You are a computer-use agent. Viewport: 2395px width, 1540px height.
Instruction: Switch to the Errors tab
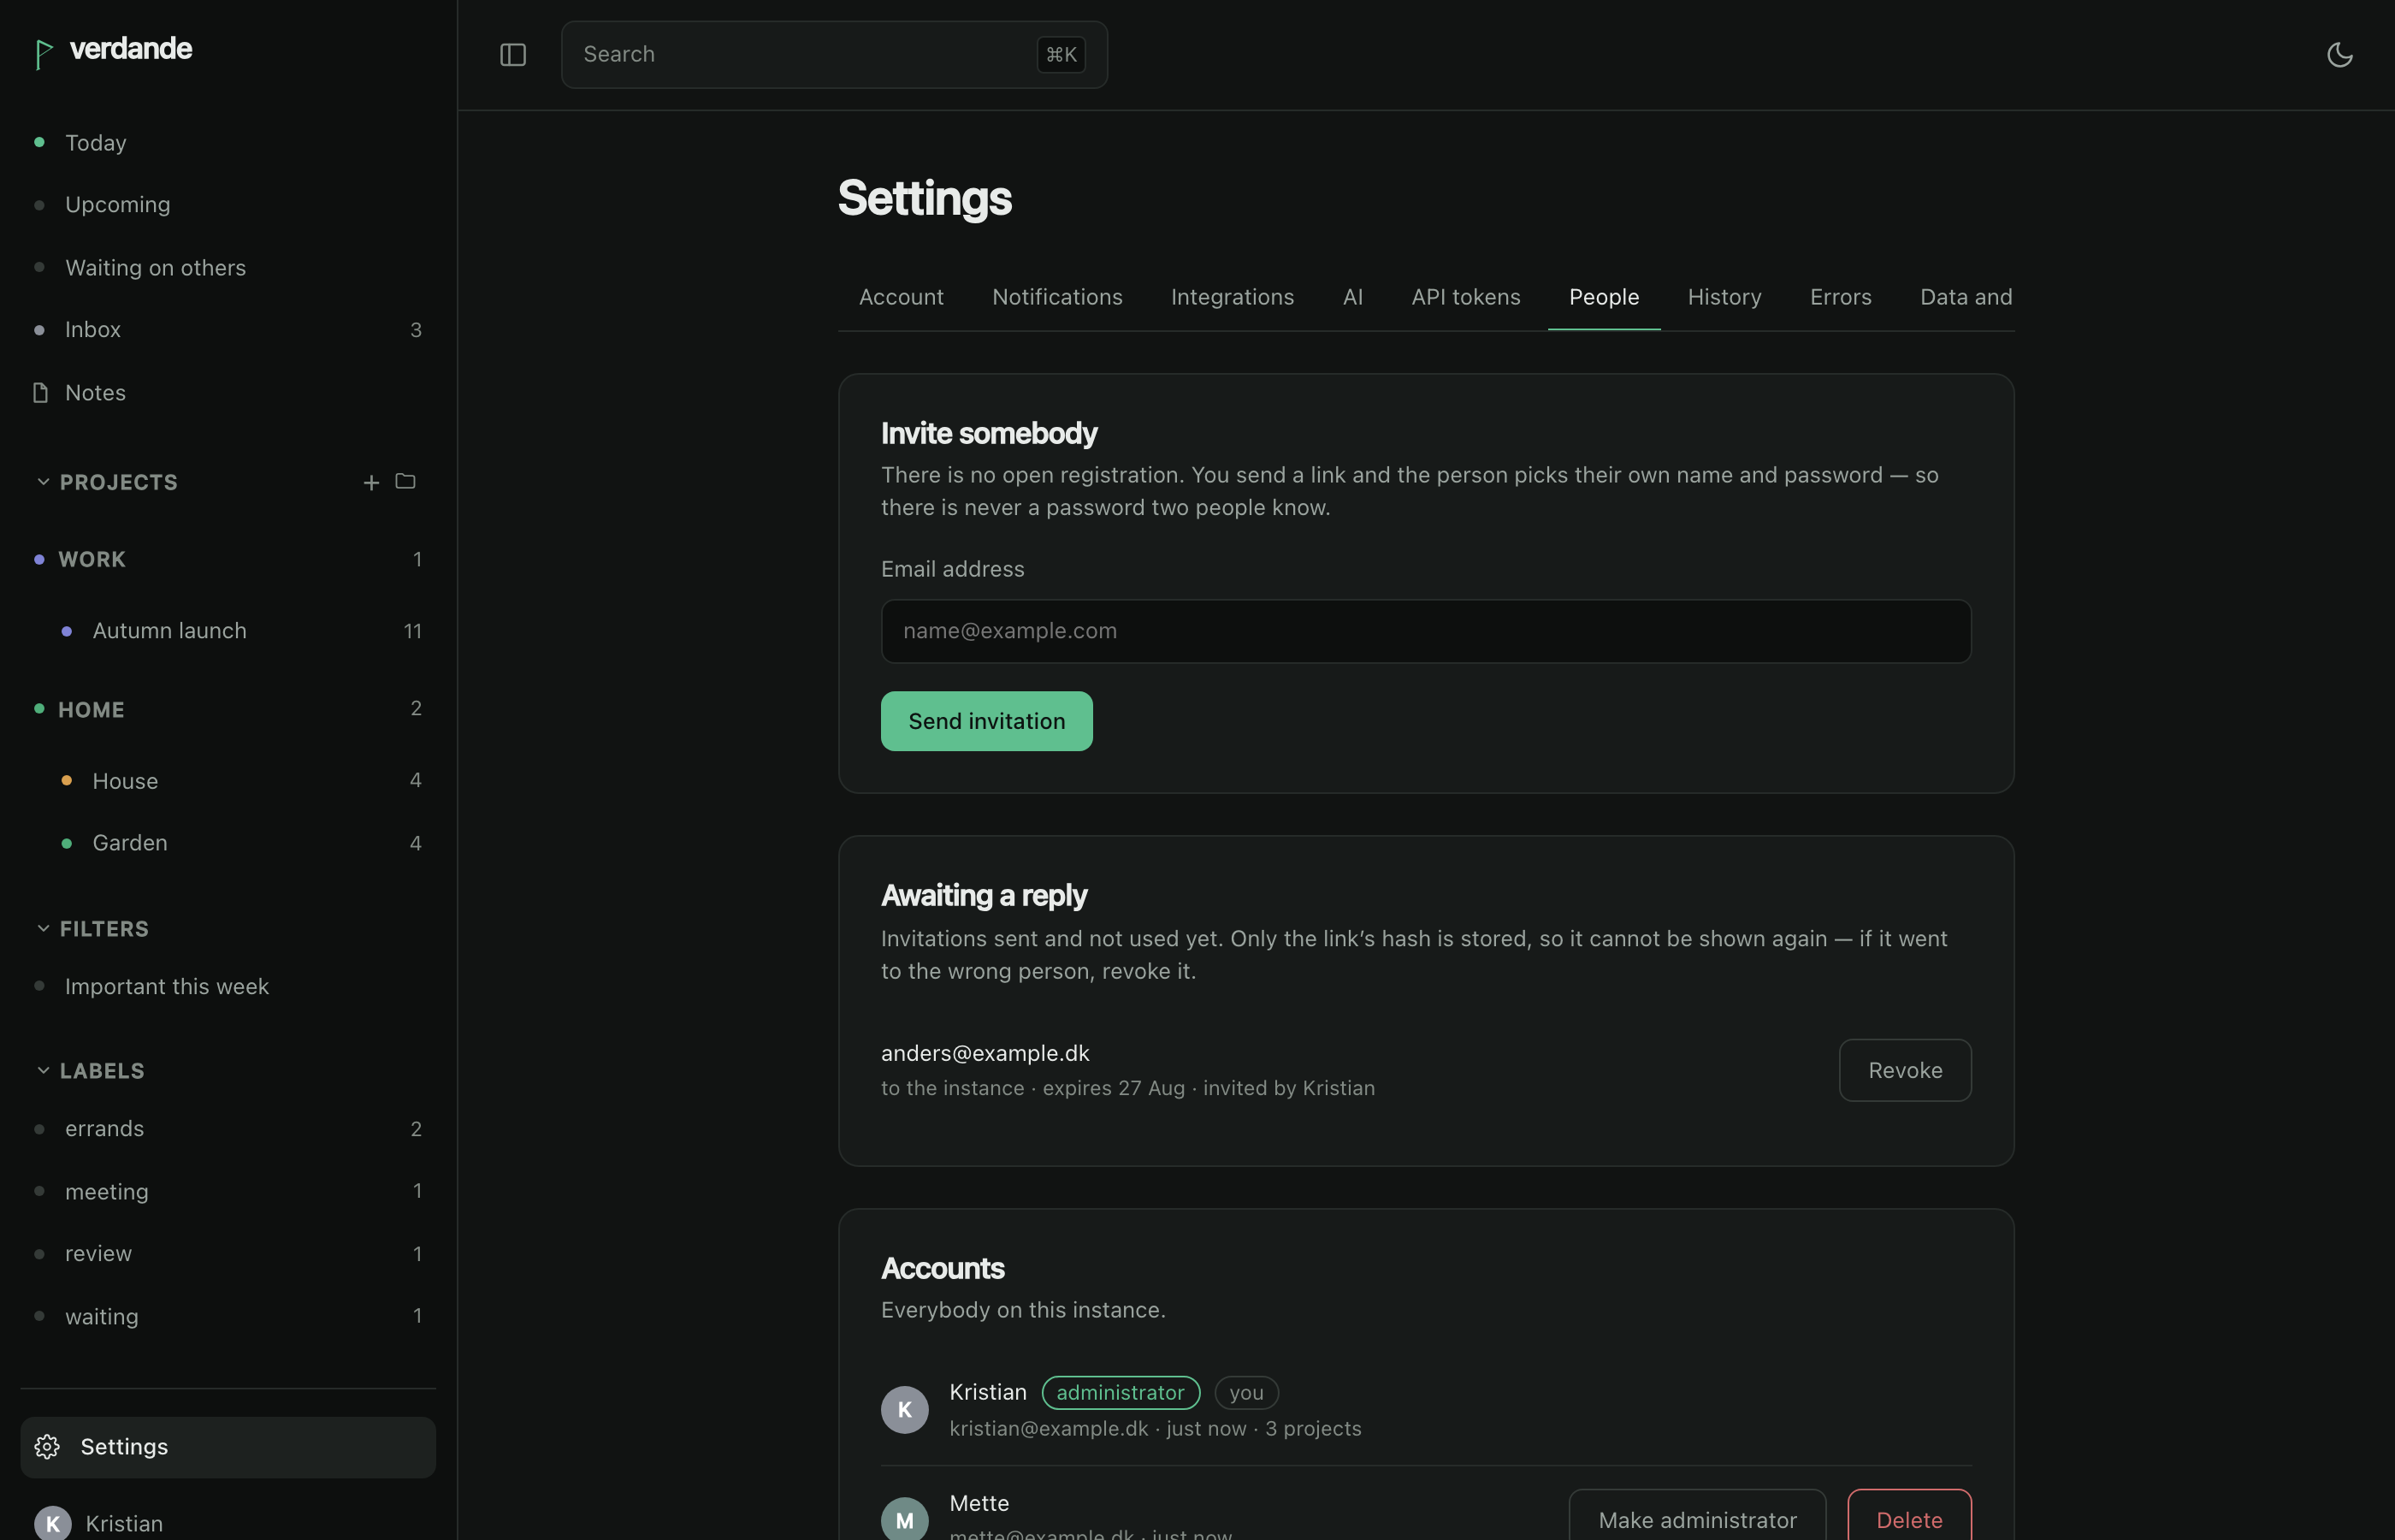pos(1840,298)
